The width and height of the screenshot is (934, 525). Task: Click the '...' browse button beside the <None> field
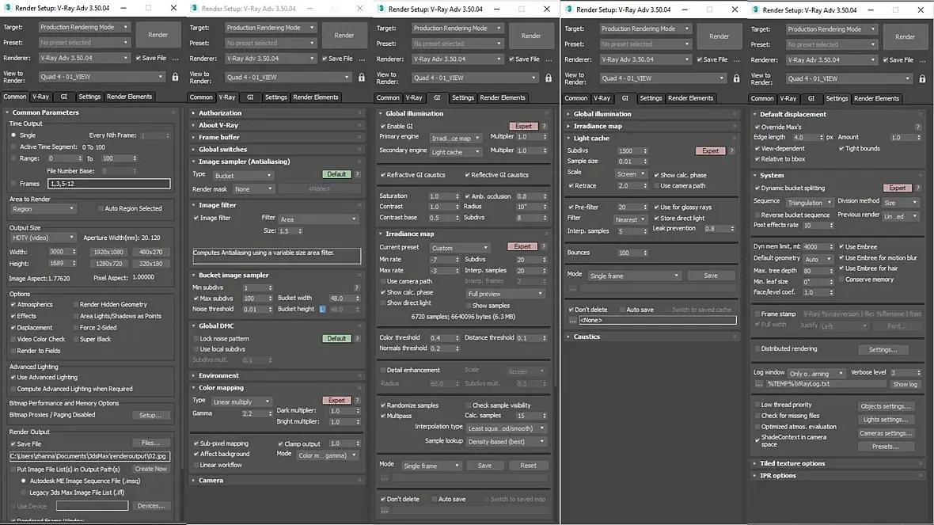click(572, 321)
